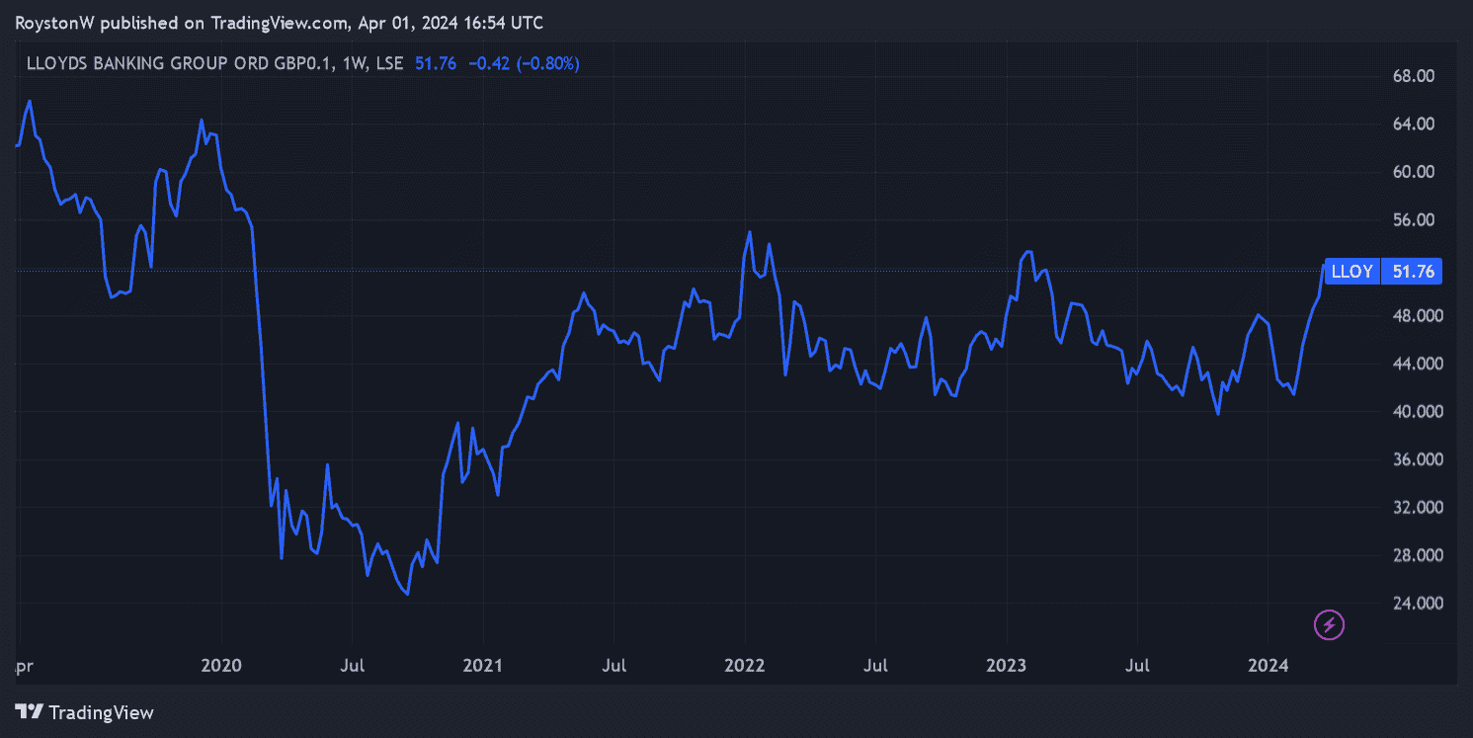Select the 2021 label on the time axis
The height and width of the screenshot is (738, 1473).
(482, 666)
